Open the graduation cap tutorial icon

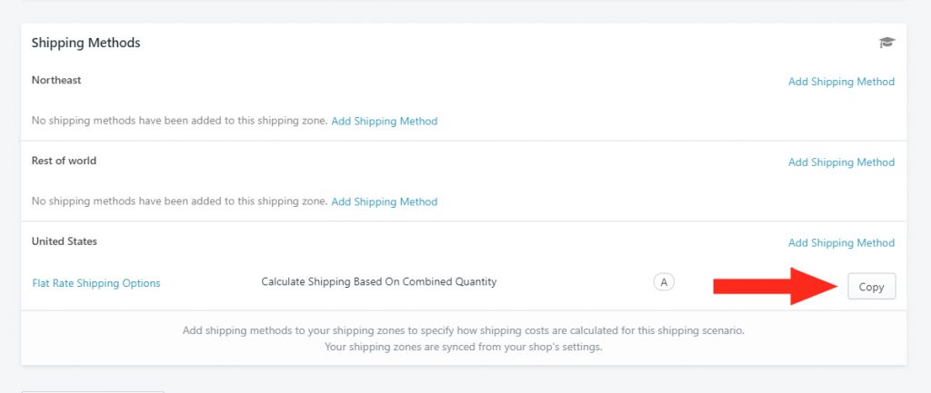(886, 42)
